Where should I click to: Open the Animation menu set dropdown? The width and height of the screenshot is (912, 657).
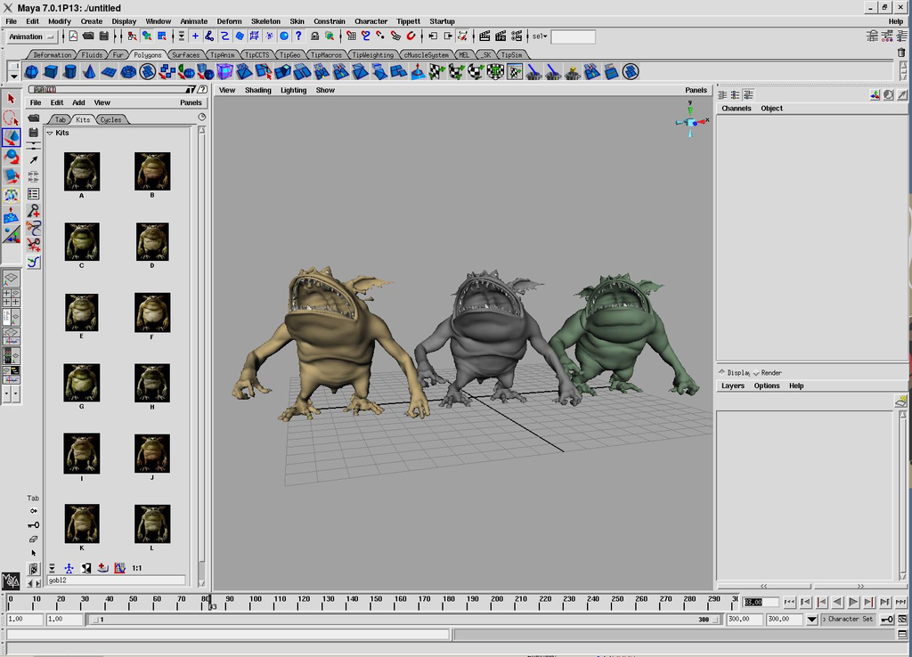(31, 36)
